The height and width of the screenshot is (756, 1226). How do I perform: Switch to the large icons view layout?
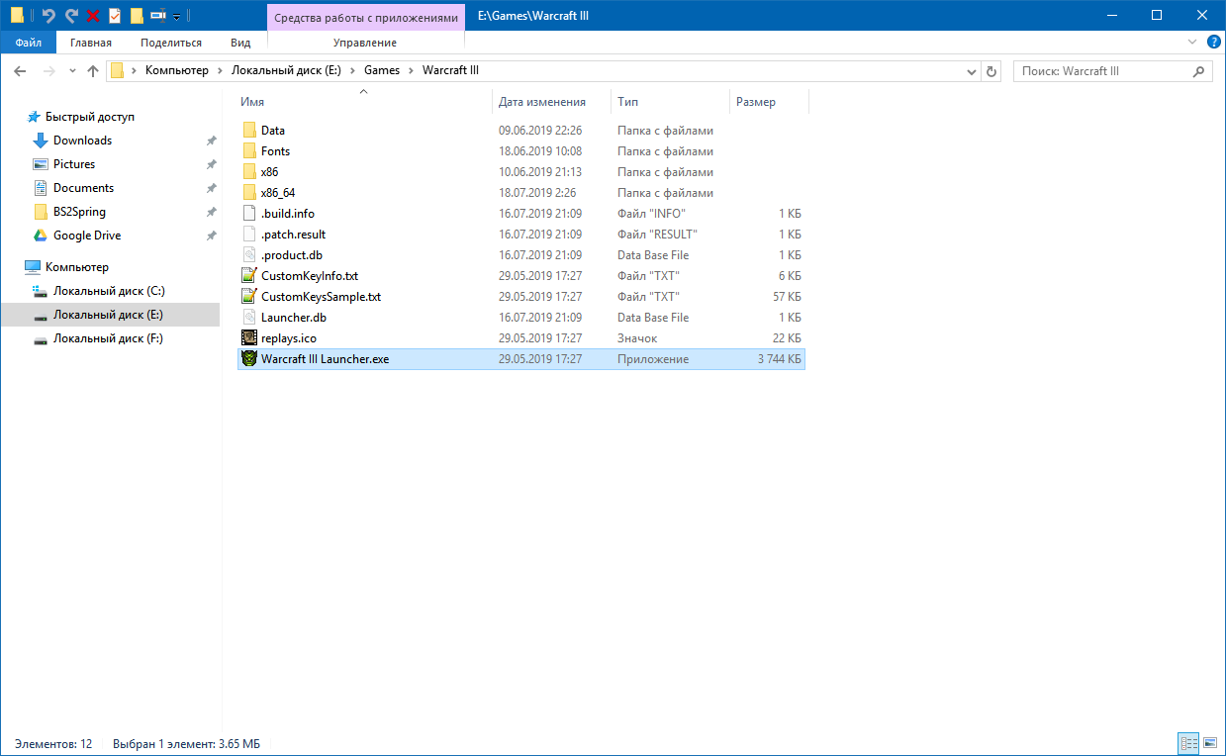coord(1210,742)
